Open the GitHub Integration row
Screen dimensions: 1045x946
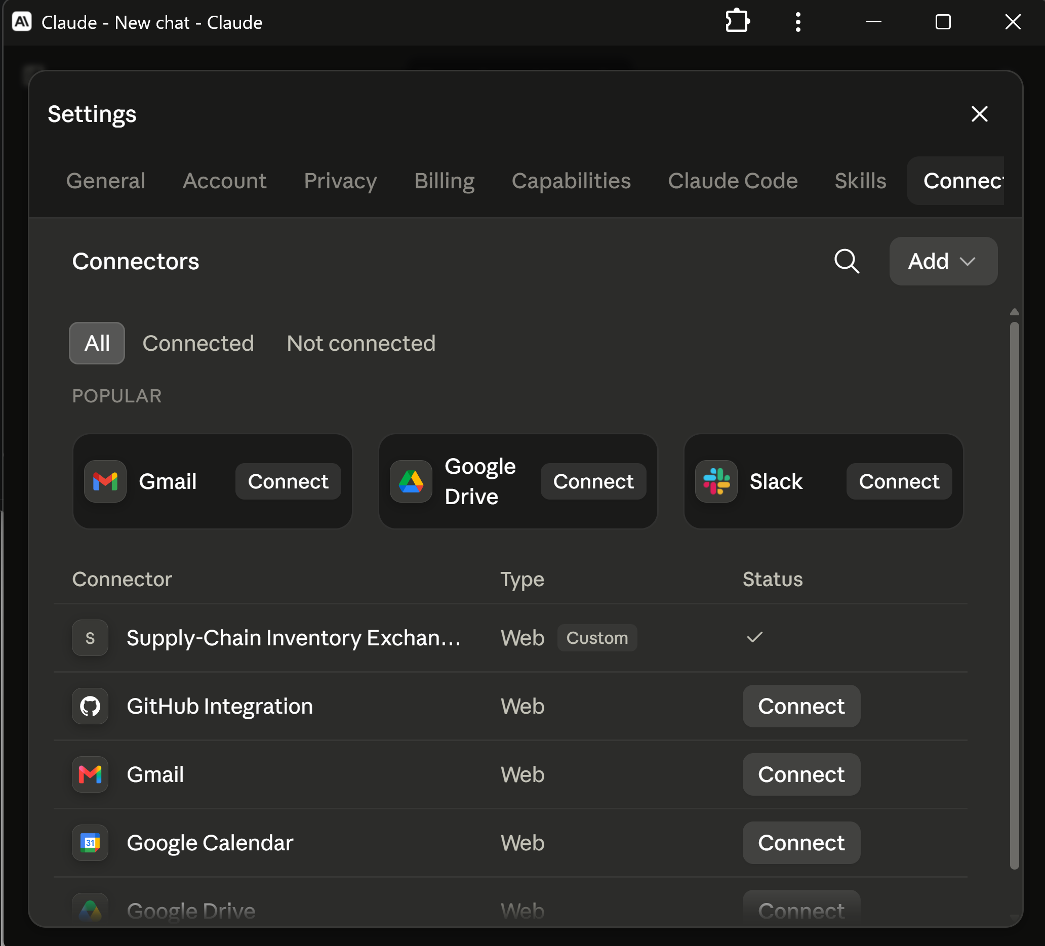[510, 706]
